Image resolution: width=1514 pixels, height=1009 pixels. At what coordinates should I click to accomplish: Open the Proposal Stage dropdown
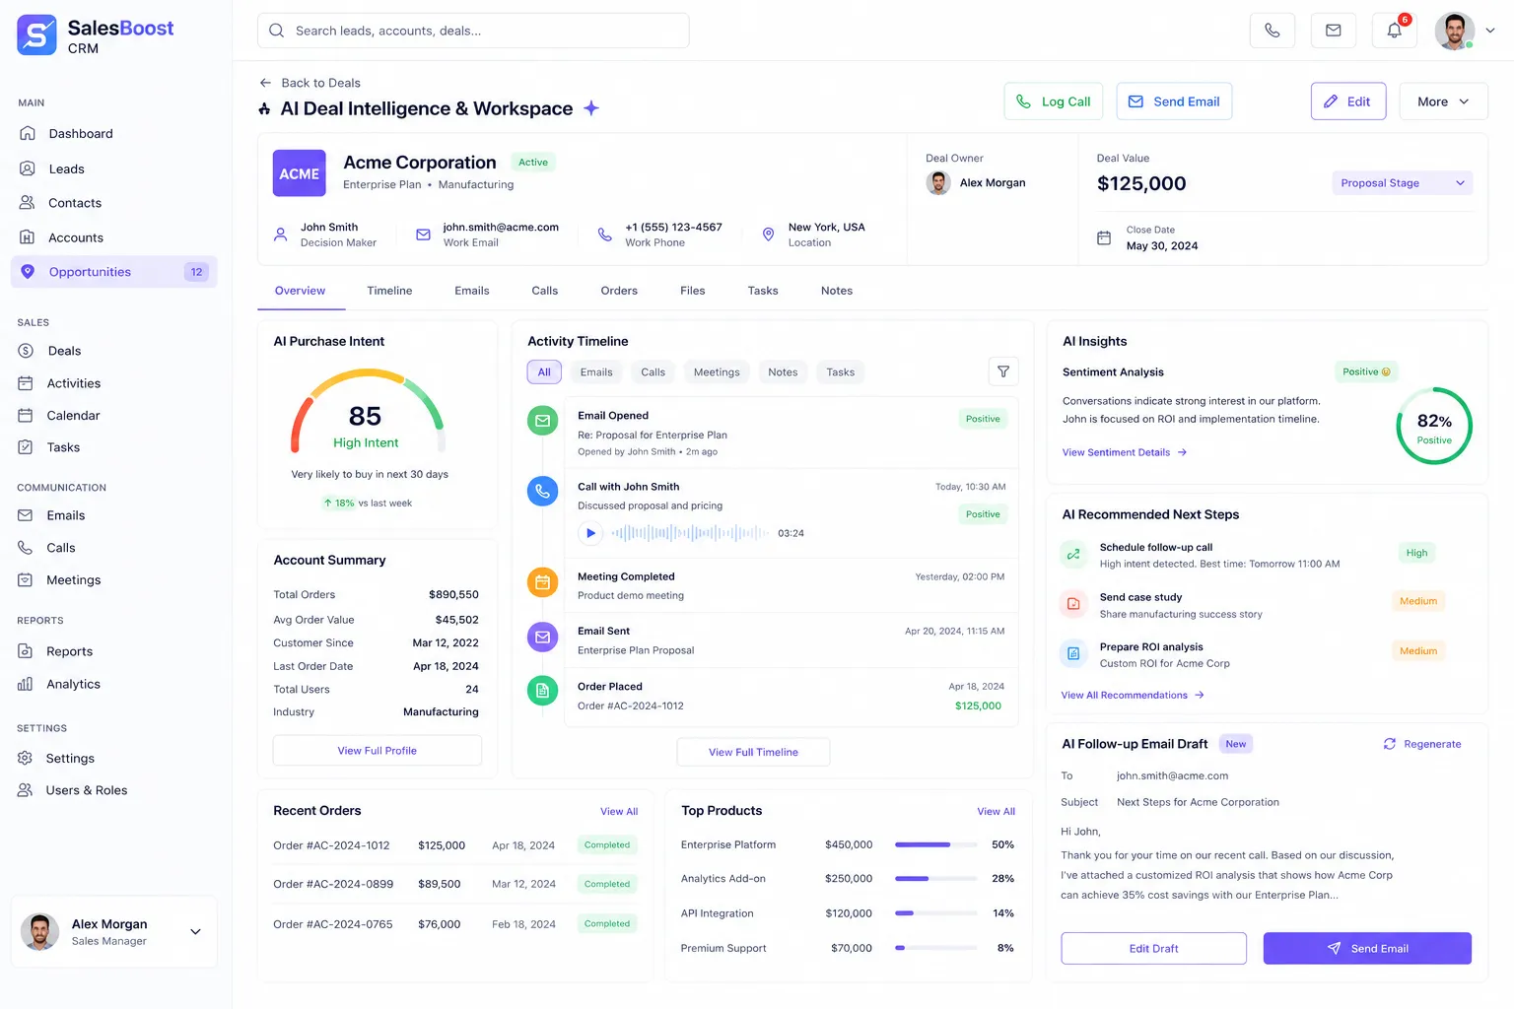1402,183
